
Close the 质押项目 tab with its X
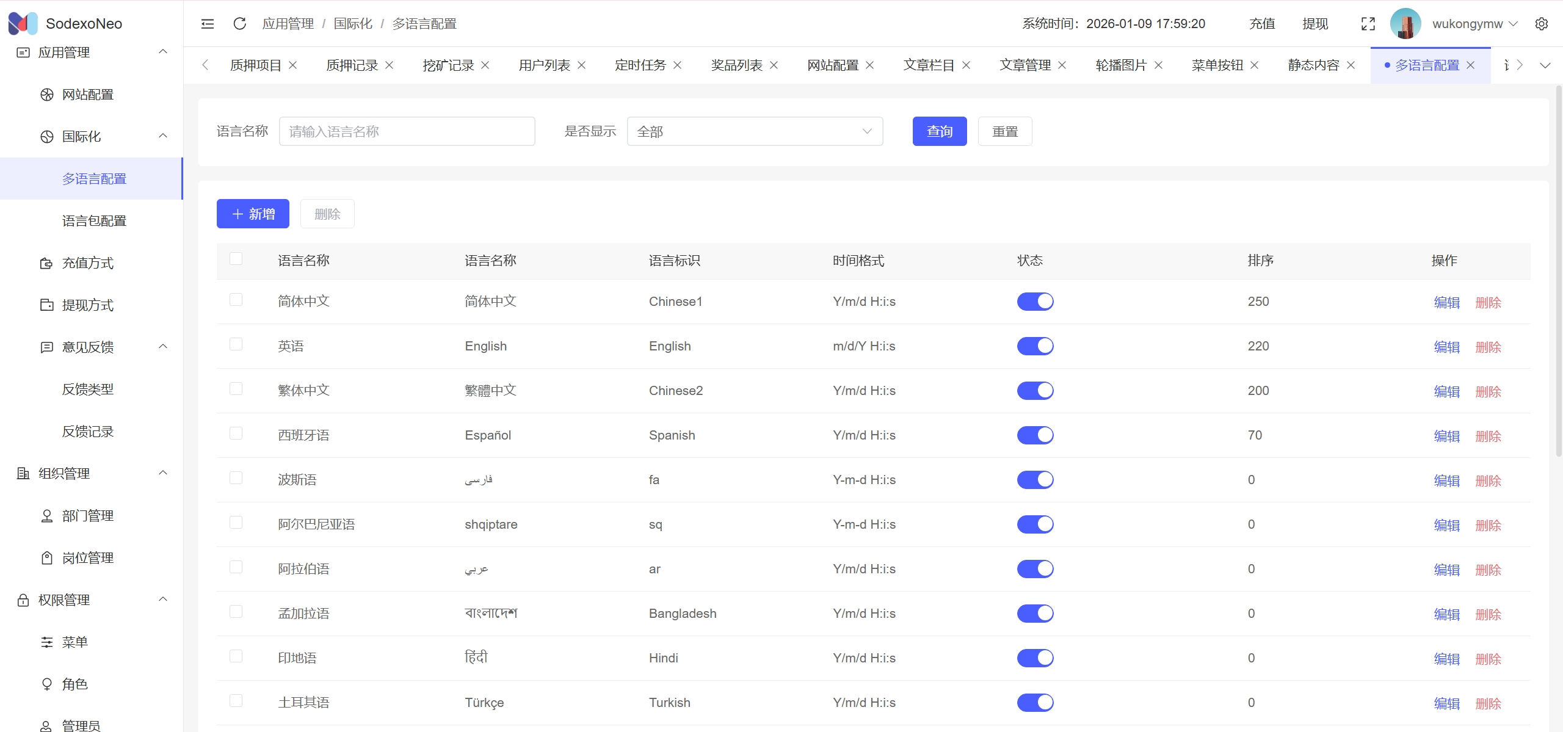293,65
